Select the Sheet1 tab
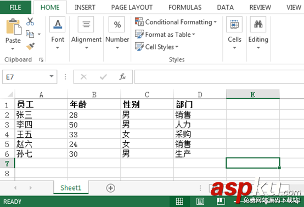Viewport: 304px width, 207px height. (x=71, y=188)
